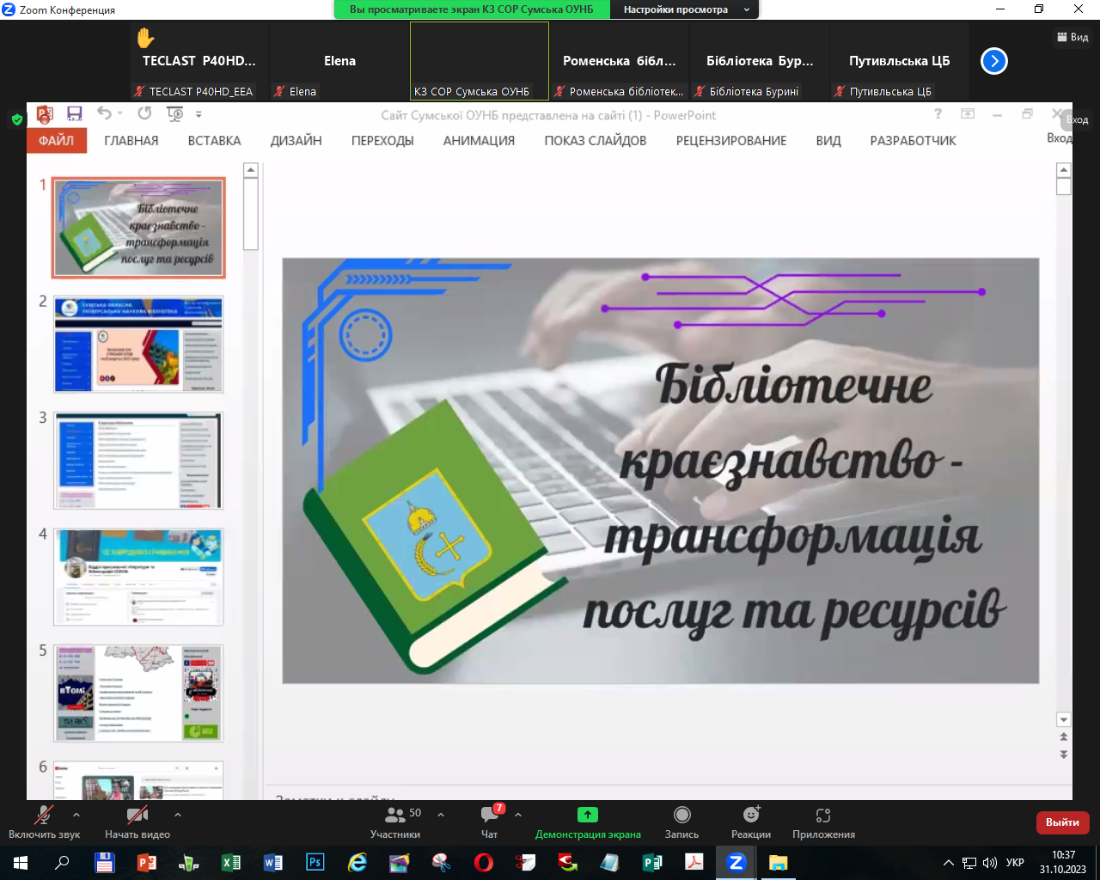Viewport: 1100px width, 880px height.
Task: Open the view settings dropdown
Action: point(685,9)
